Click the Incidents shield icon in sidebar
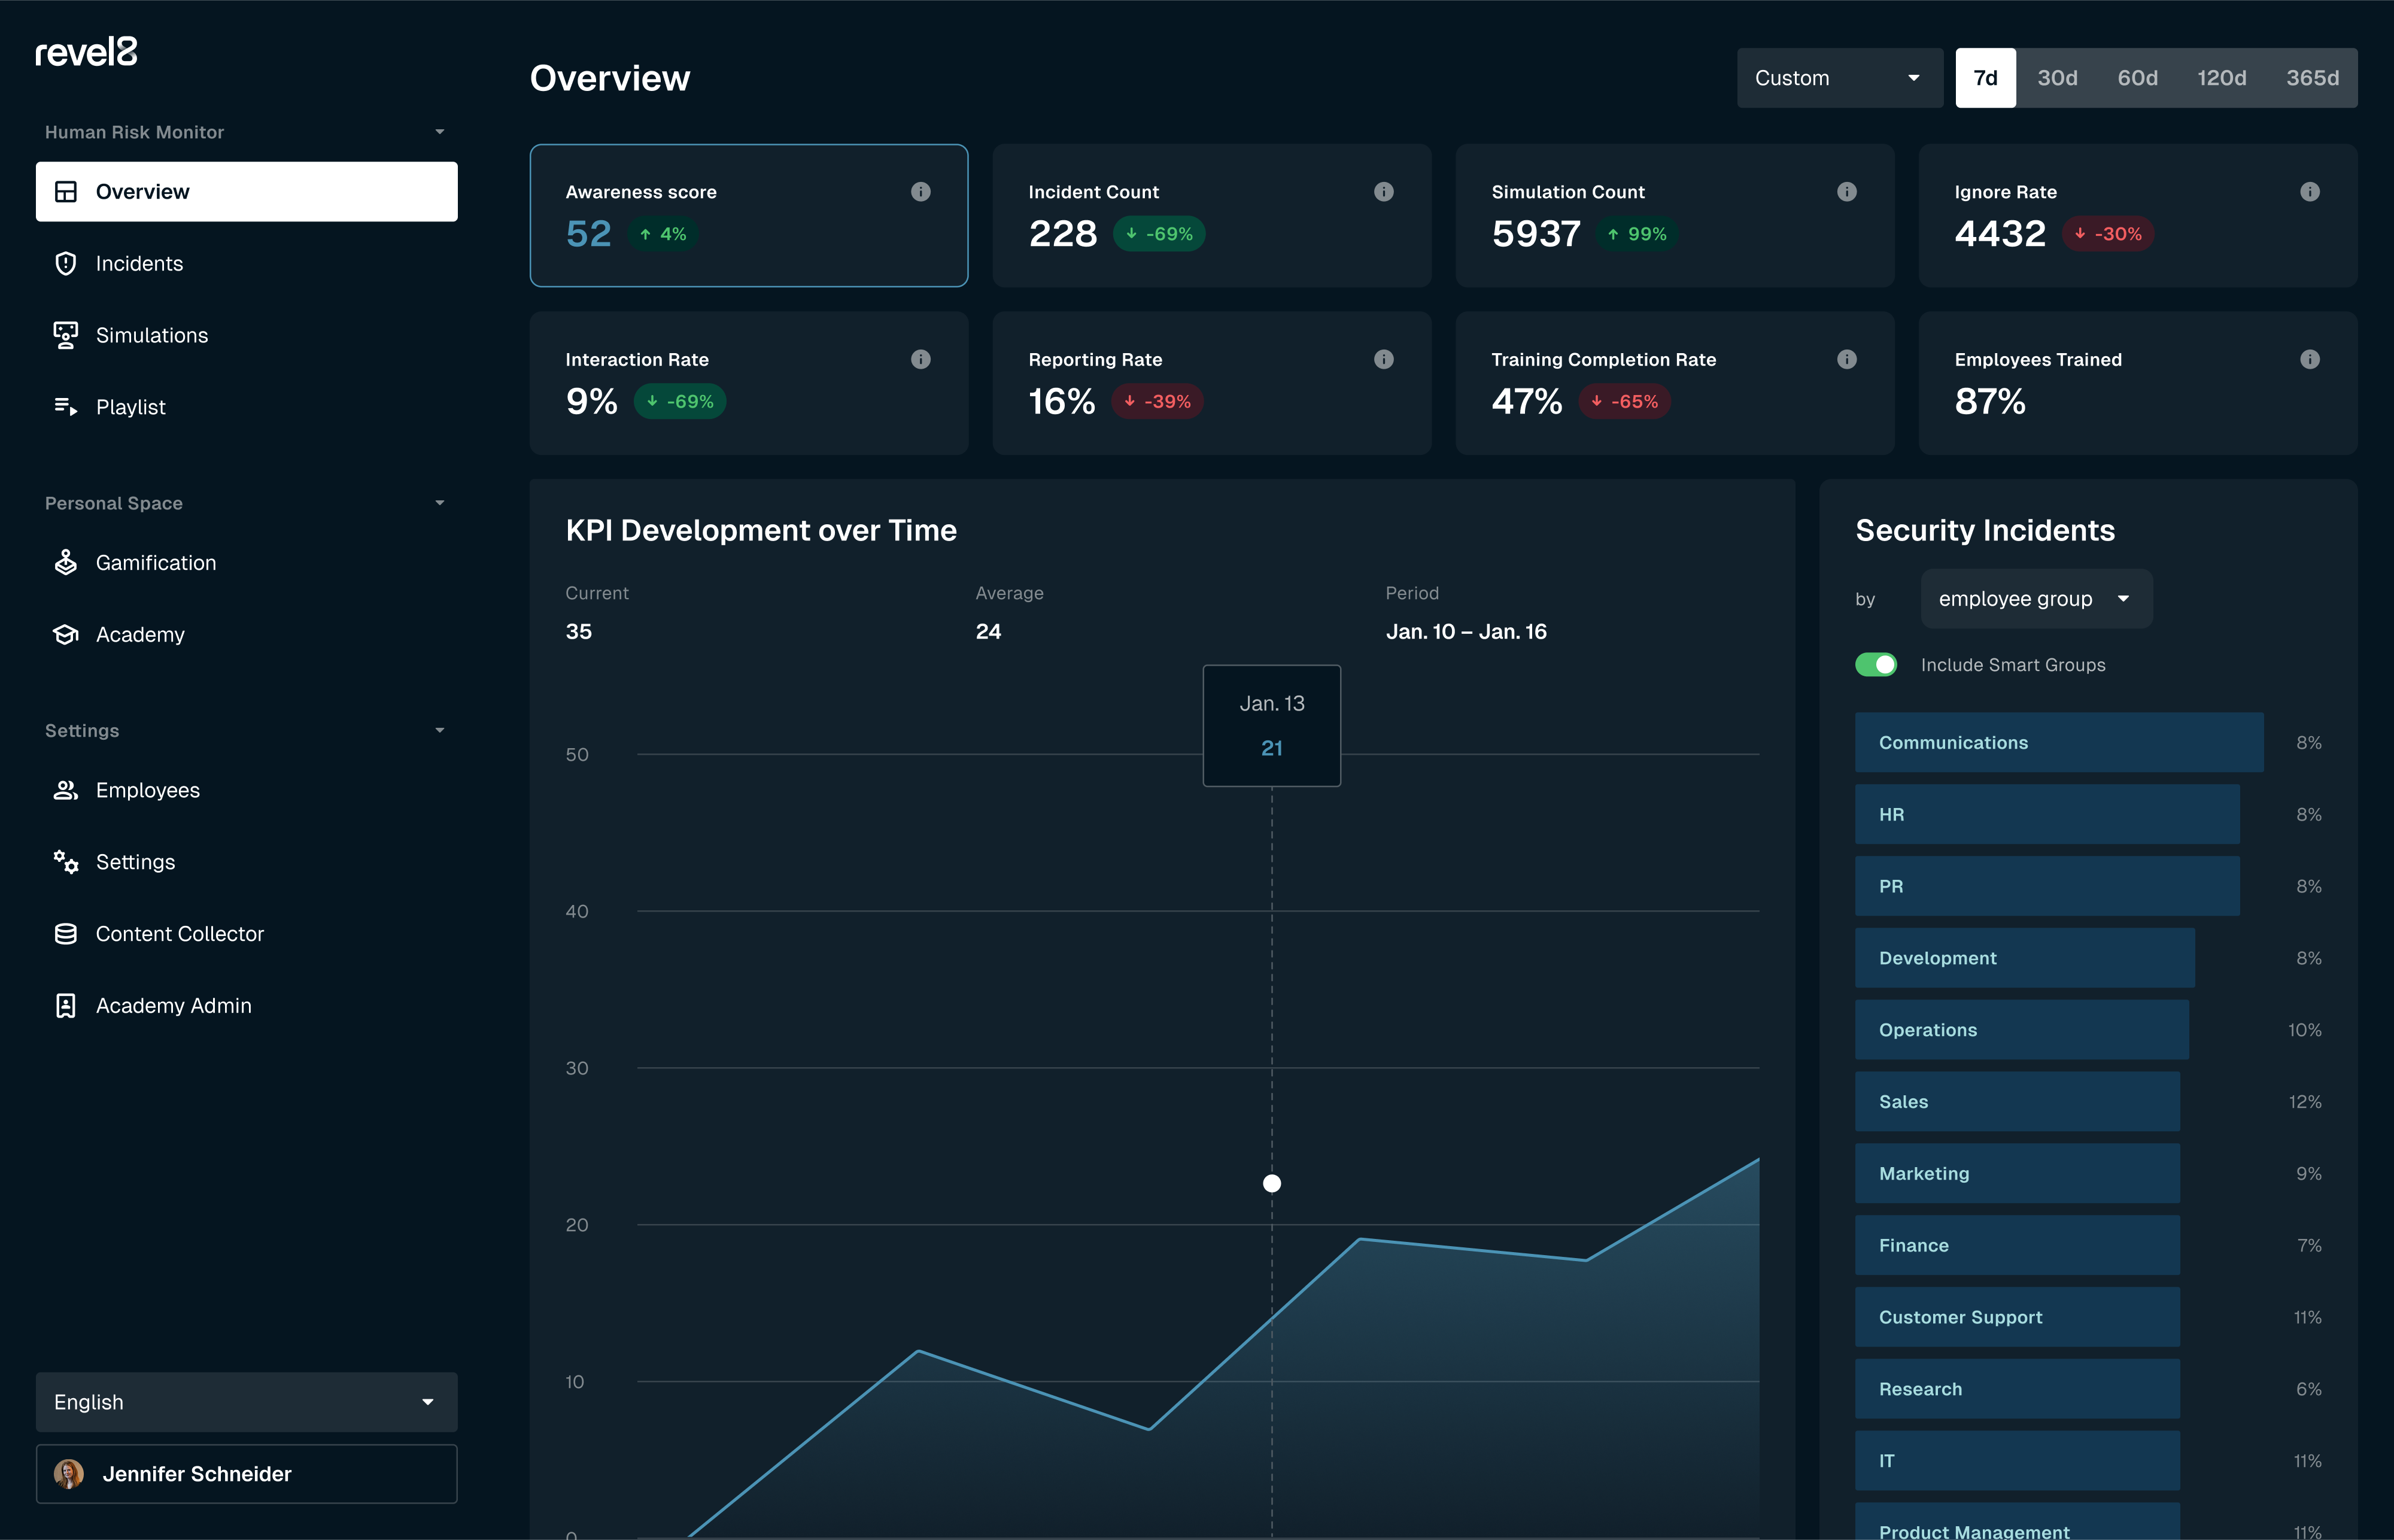The width and height of the screenshot is (2394, 1540). [65, 263]
